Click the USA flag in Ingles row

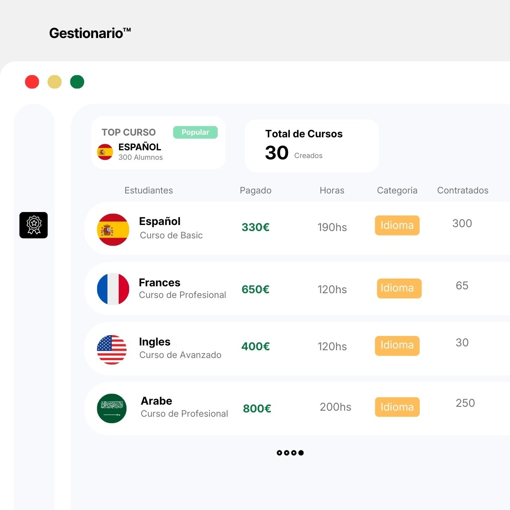point(112,349)
